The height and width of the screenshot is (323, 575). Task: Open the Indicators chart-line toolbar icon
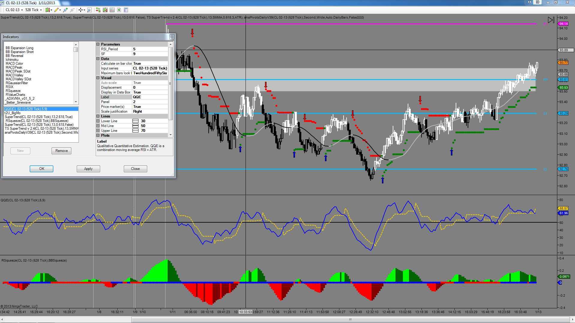112,10
